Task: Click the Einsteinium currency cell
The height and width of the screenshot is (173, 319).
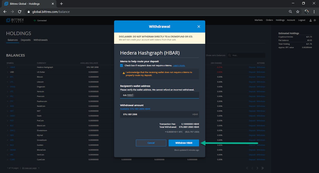Action: (42, 131)
